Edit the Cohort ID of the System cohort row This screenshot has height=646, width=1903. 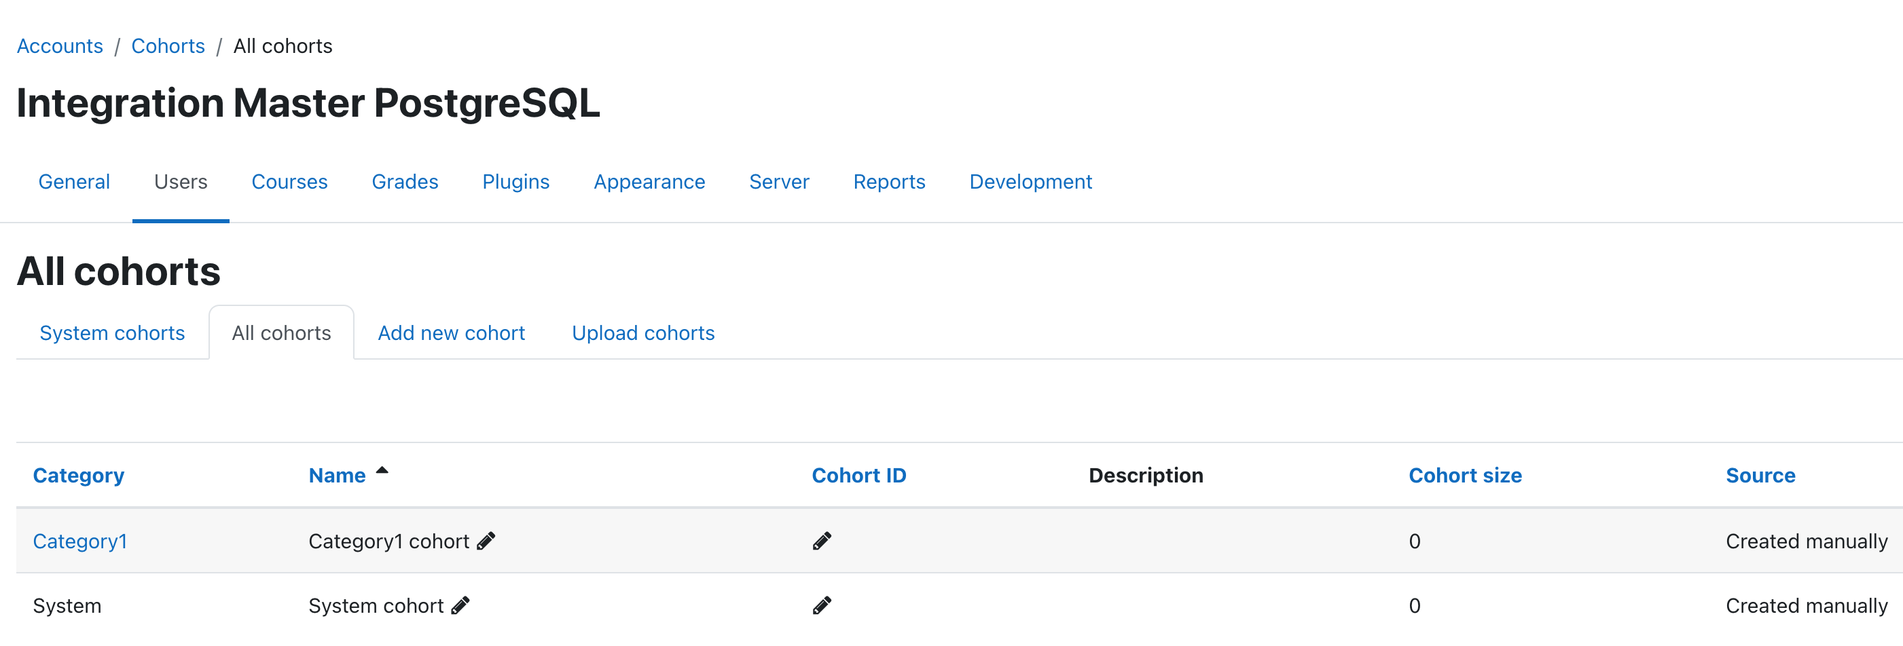pos(822,605)
